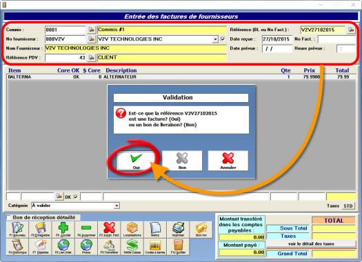
Task: Click the Codes à barres icon
Action: coord(155,247)
